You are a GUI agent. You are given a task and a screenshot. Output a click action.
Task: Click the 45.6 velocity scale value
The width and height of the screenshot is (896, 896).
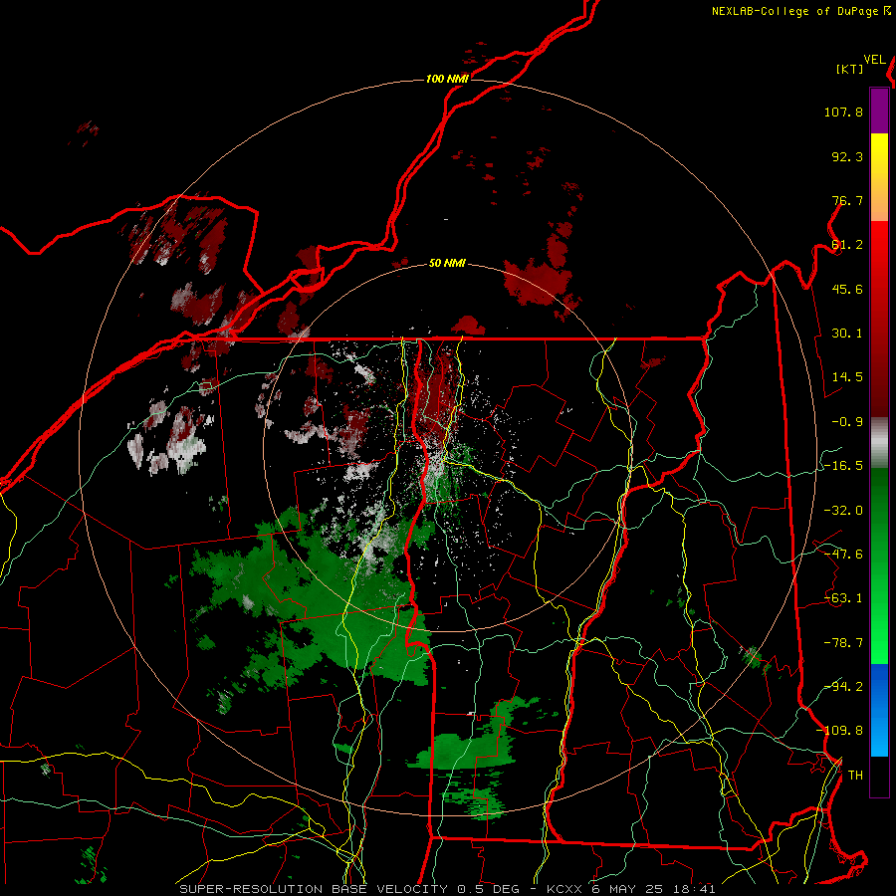tap(847, 289)
